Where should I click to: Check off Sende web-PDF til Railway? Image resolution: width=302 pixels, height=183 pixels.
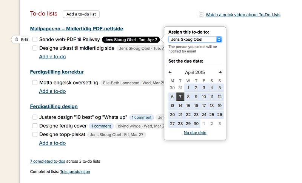(35, 40)
